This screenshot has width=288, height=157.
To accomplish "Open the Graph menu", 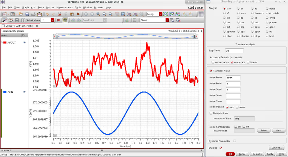I will click(x=25, y=8).
